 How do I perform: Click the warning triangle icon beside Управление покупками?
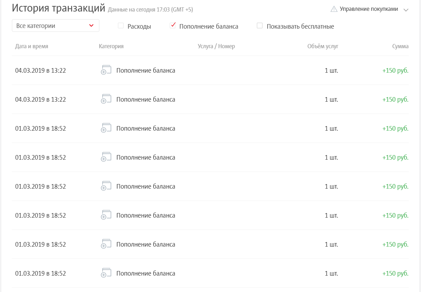click(334, 9)
